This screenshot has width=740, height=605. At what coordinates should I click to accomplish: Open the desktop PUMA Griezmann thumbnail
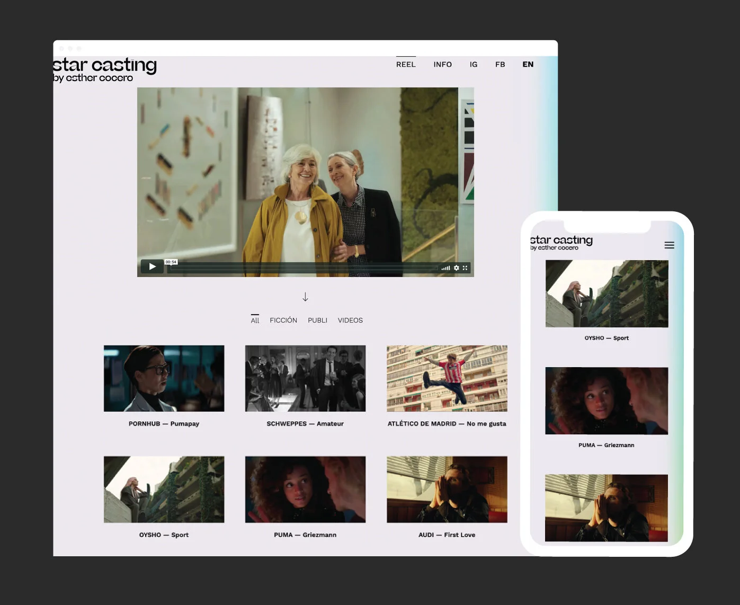pos(305,490)
